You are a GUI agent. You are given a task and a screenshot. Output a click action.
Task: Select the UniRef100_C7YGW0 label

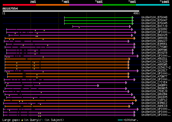coord(154,47)
